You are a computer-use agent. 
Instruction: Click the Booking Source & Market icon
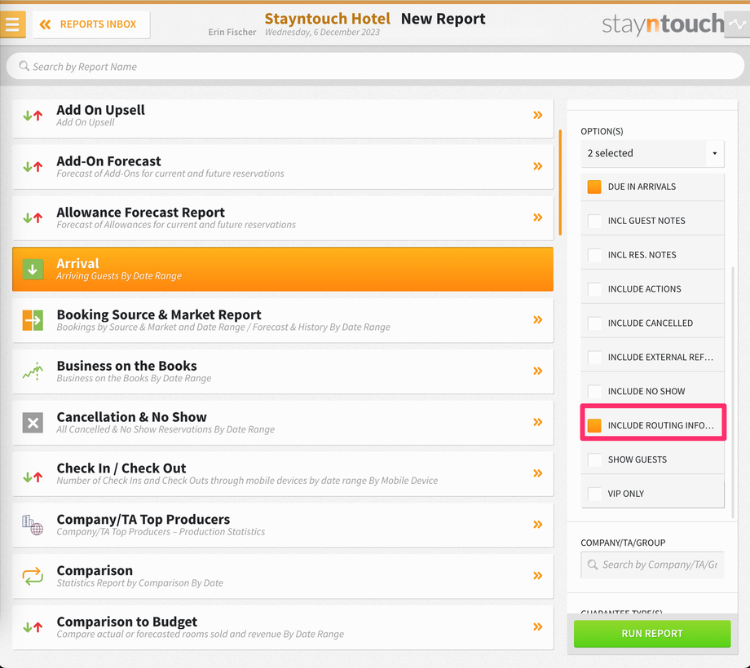[x=33, y=320]
